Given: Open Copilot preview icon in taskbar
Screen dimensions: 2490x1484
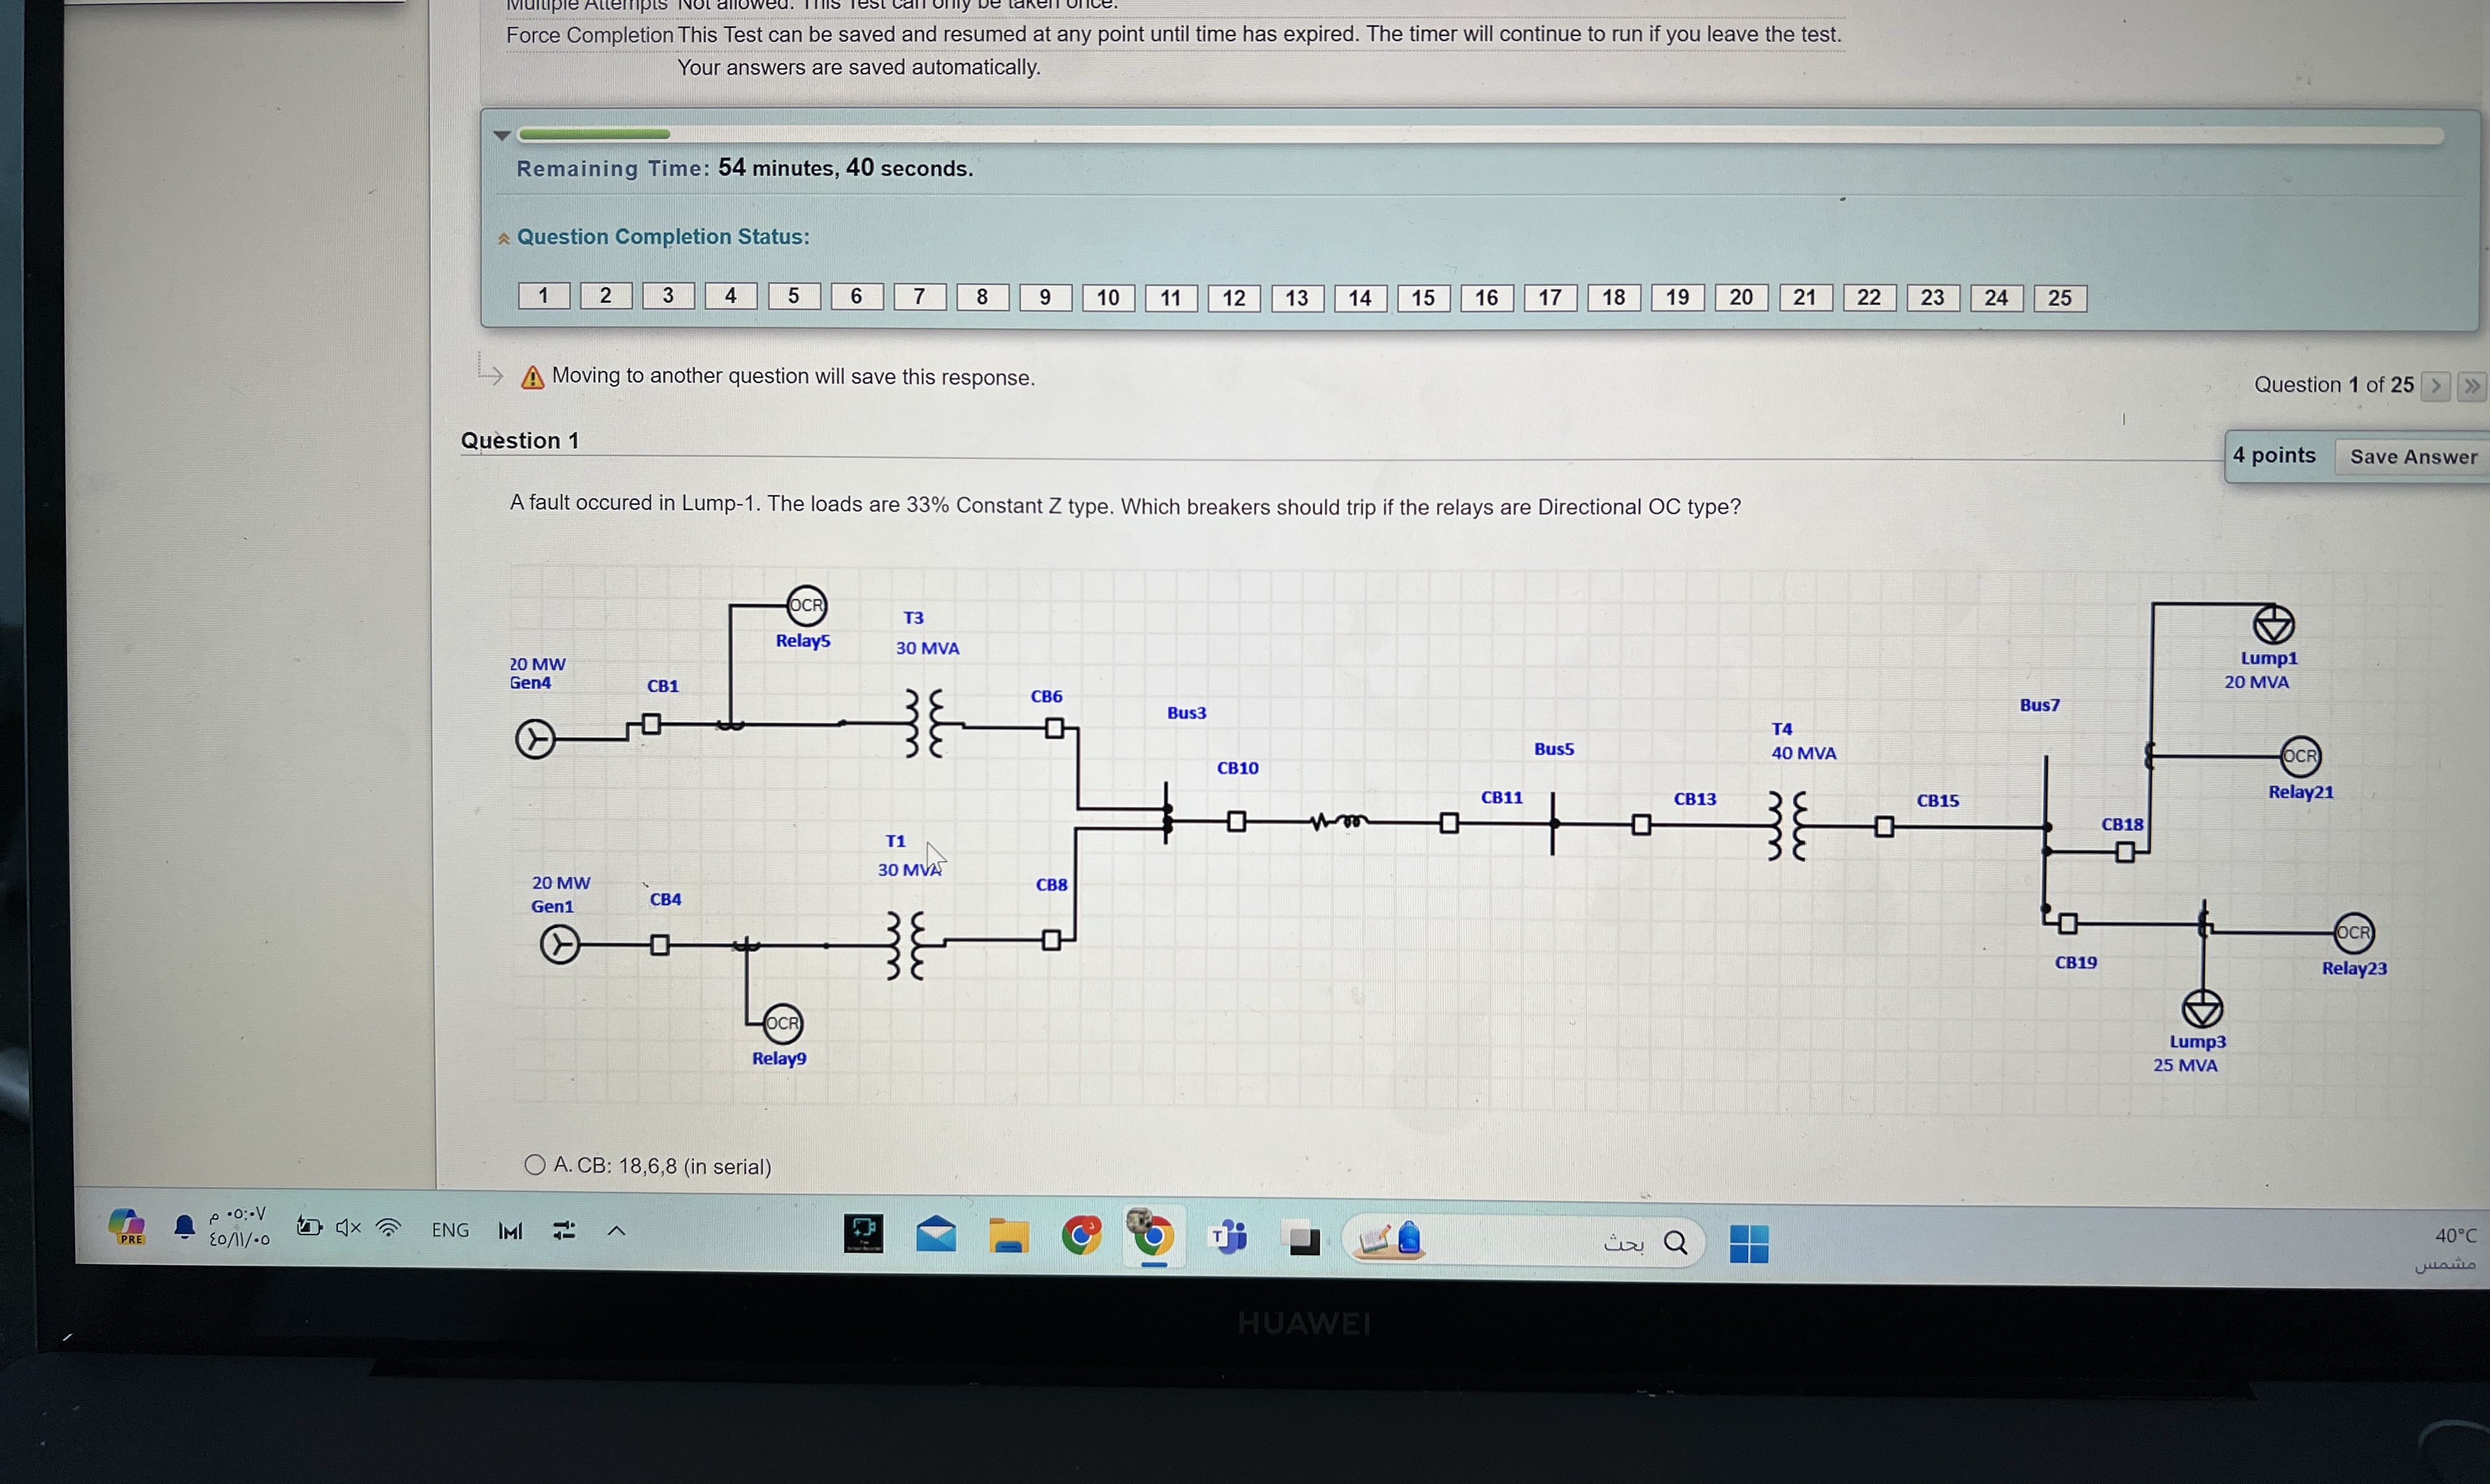Looking at the screenshot, I should [x=127, y=1227].
